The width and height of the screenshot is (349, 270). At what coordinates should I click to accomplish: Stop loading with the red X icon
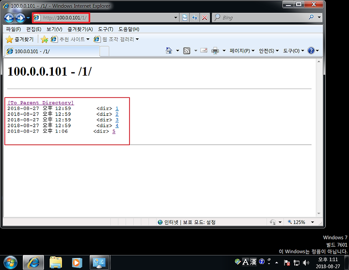pyautogui.click(x=205, y=17)
